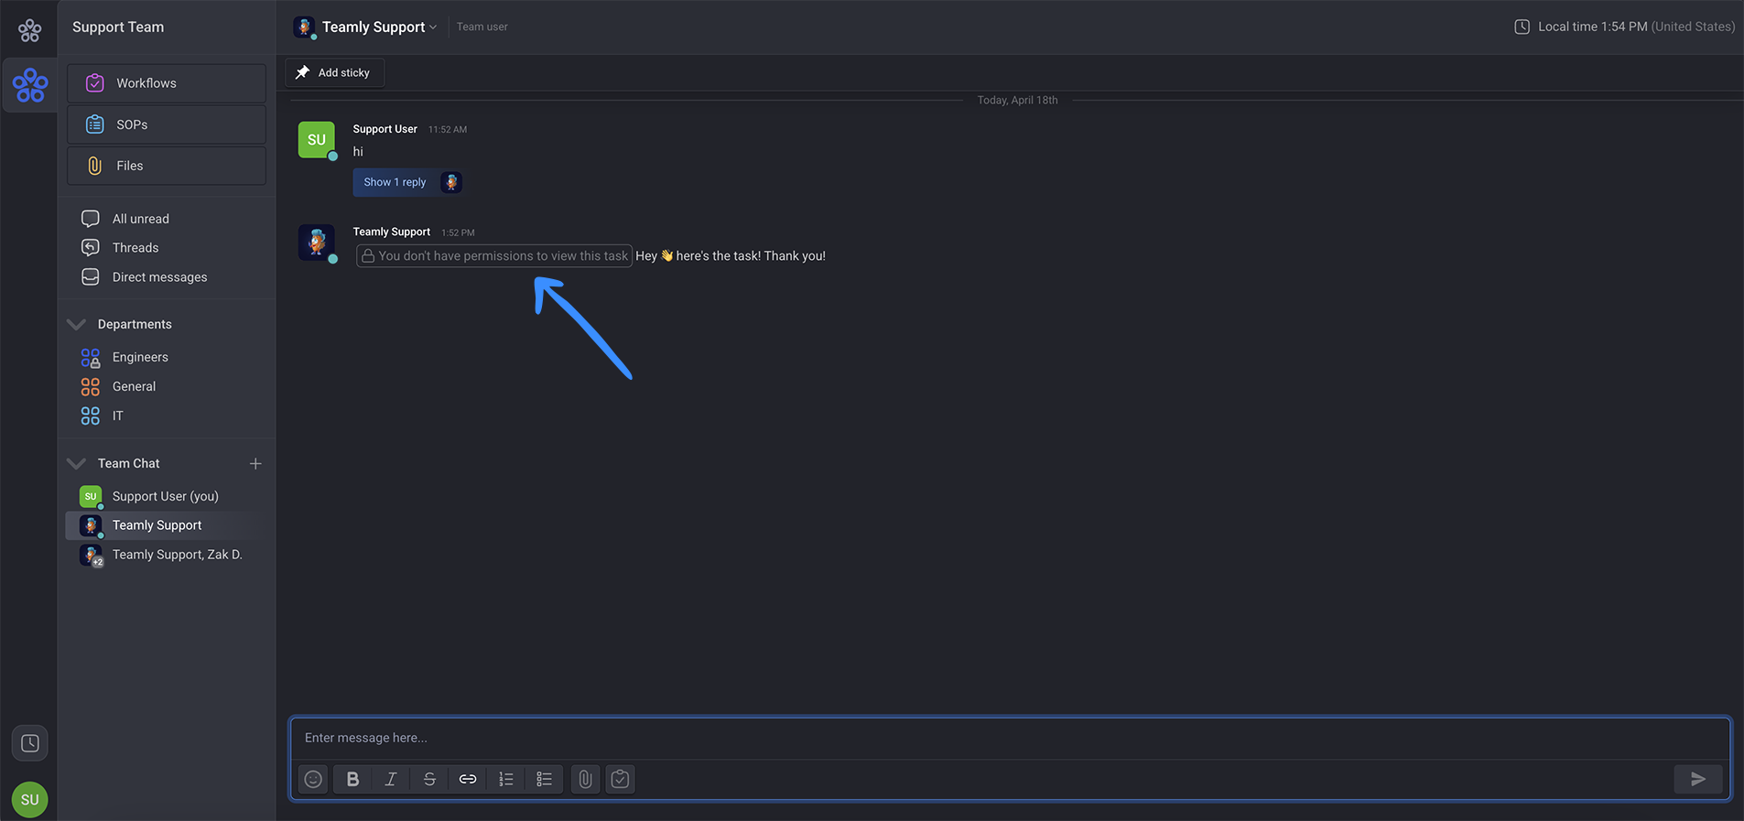Click the locked task permission chip
This screenshot has height=821, width=1744.
point(494,256)
